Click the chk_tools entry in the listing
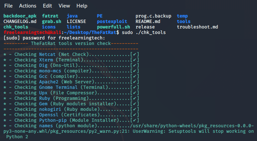Image resolution: width=257 pixels, height=141 pixels. point(16,27)
